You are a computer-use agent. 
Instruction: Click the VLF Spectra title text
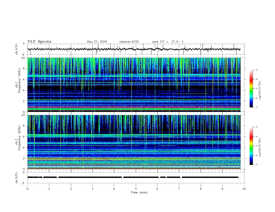coord(39,42)
